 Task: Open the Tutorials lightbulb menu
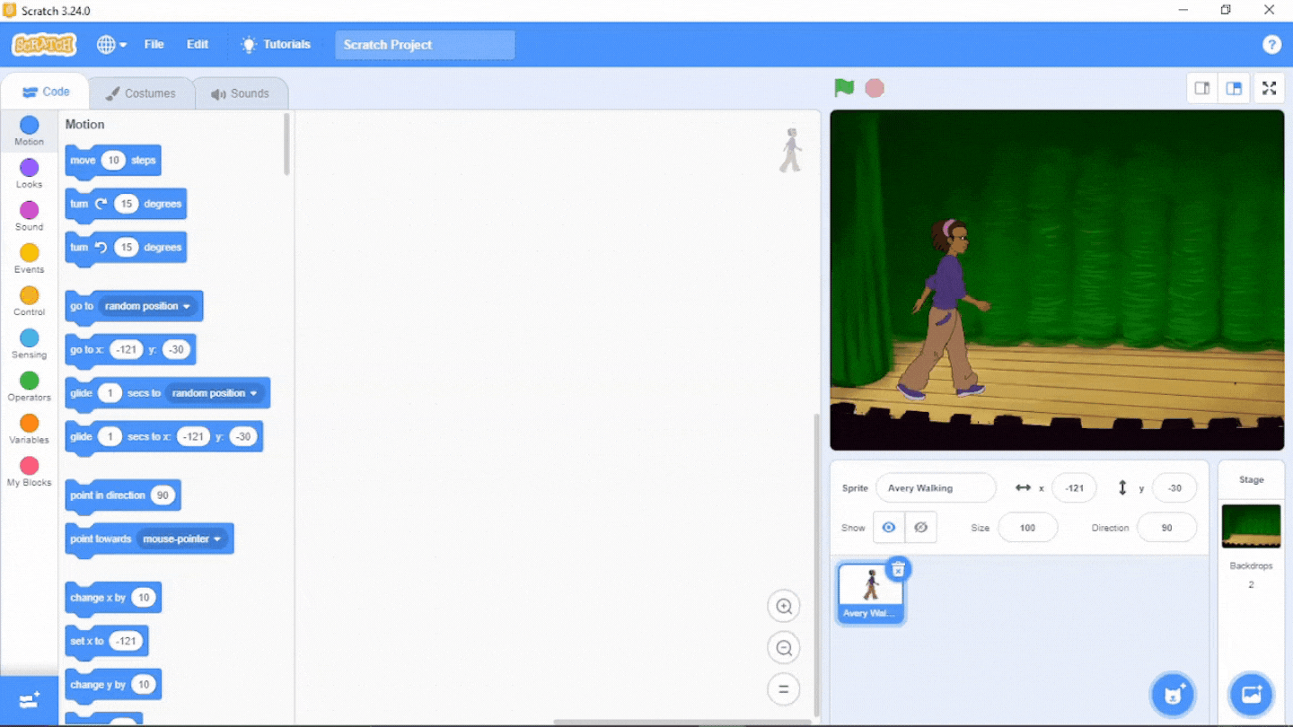click(276, 45)
